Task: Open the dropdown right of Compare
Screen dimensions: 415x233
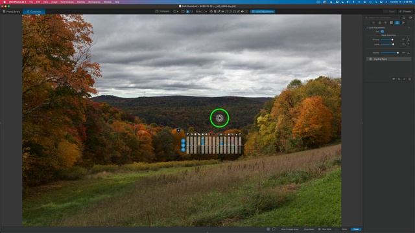Action: [x=176, y=12]
